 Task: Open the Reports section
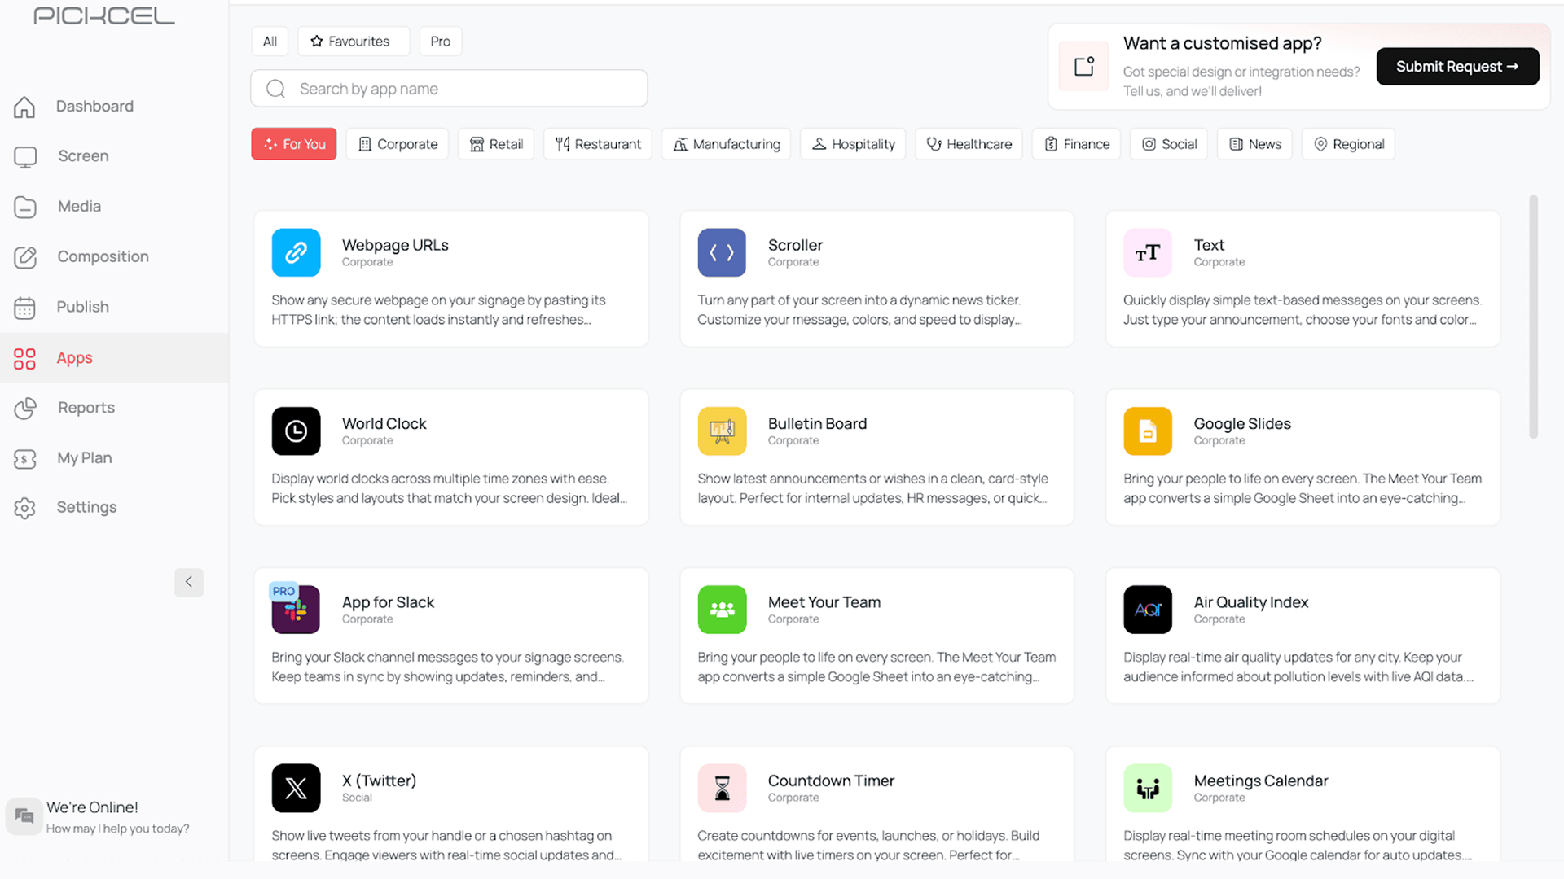(86, 407)
